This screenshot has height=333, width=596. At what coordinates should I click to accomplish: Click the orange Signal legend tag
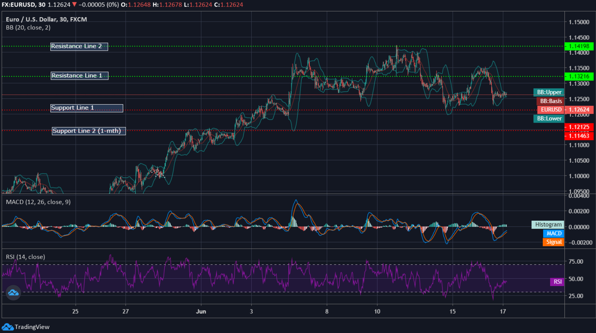tap(553, 242)
